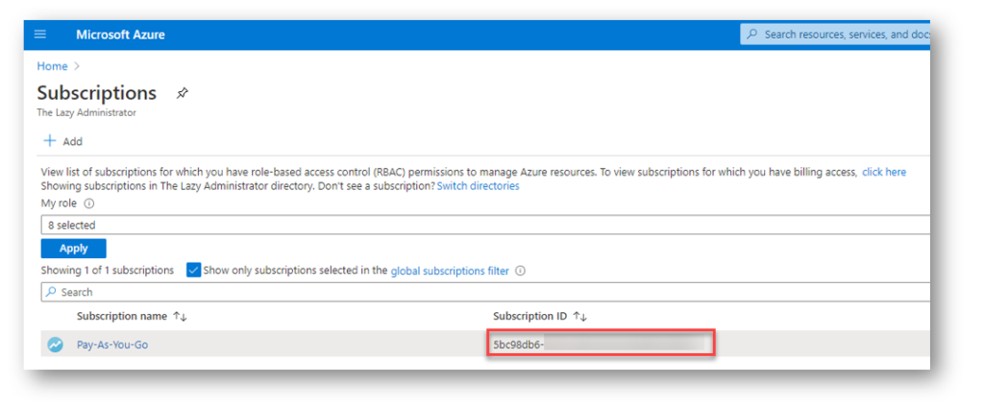Click the Subscriptions page heading
The image size is (984, 408).
(97, 93)
